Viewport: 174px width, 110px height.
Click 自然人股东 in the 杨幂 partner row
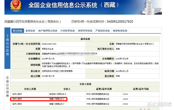coord(17,99)
